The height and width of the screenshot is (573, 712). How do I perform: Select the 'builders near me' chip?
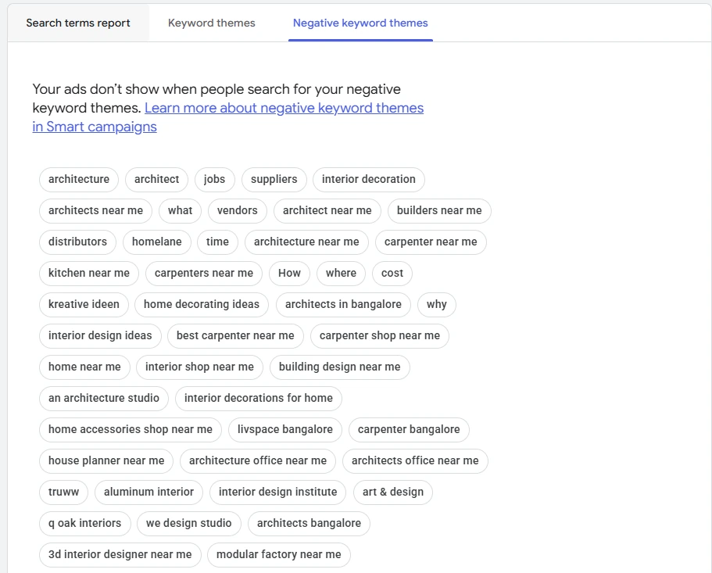pyautogui.click(x=439, y=211)
